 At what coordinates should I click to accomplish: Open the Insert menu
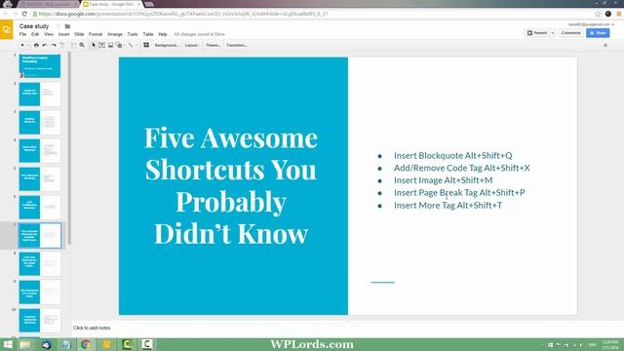pyautogui.click(x=63, y=35)
